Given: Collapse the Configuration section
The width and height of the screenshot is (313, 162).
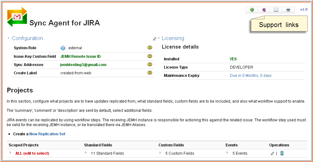Looking at the screenshot, I should point(8,38).
